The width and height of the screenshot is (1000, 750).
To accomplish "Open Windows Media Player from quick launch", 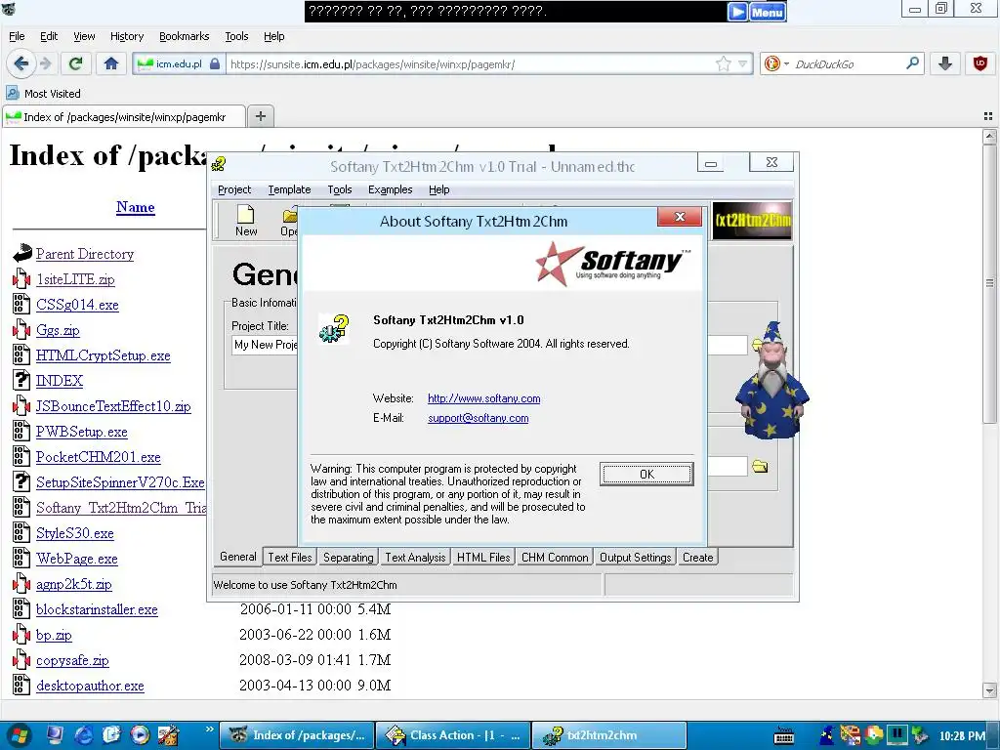I will coord(140,735).
